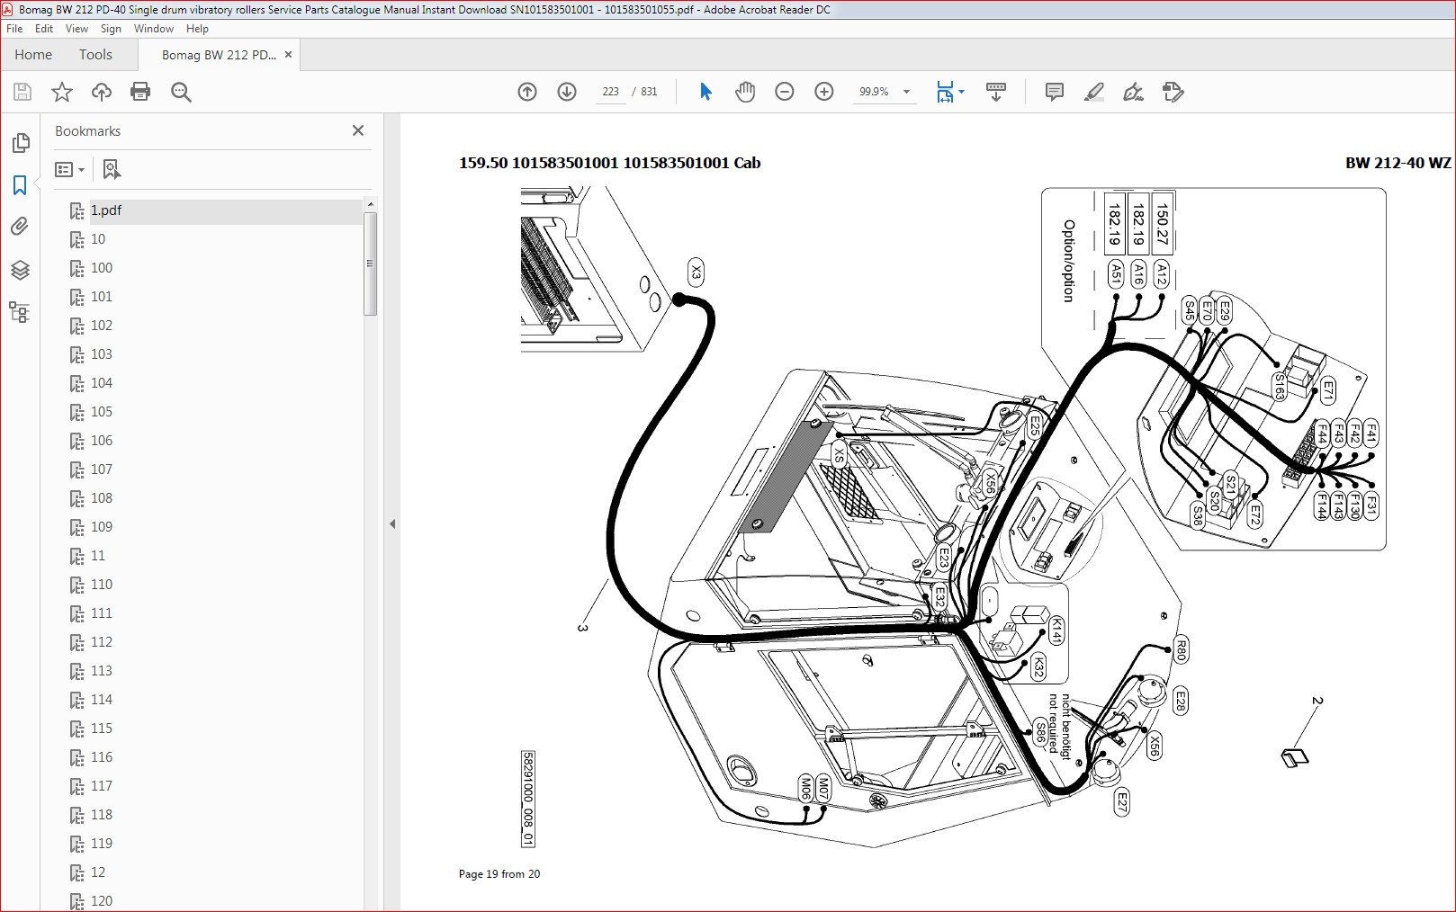Open bookmark 1.pdf
The width and height of the screenshot is (1456, 912).
click(105, 210)
